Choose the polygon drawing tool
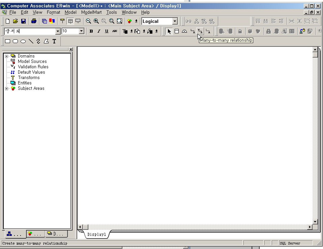The image size is (323, 249). (46, 41)
